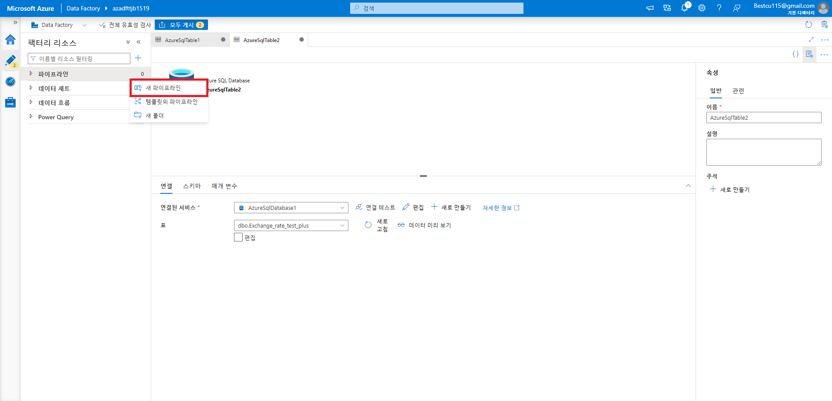Select New pipeline menu item
Image resolution: width=832 pixels, height=401 pixels.
click(169, 88)
